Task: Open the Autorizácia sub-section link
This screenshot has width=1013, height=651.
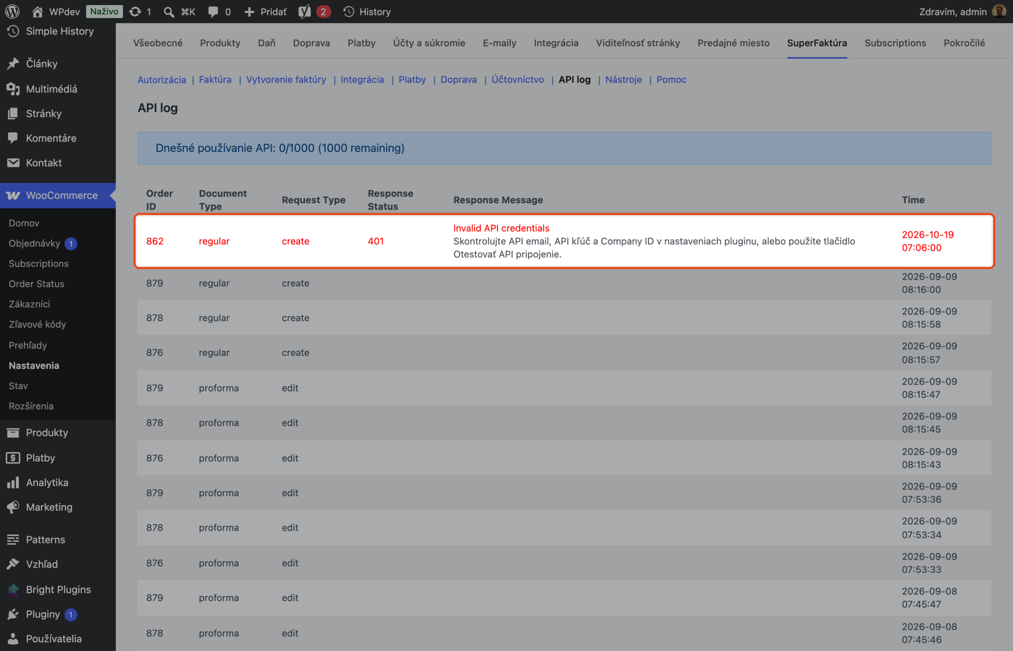Action: (161, 79)
